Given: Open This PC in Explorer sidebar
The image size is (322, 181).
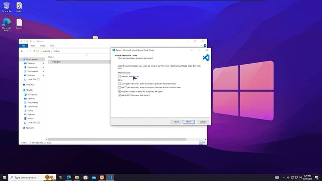Looking at the screenshot, I should (x=29, y=90).
